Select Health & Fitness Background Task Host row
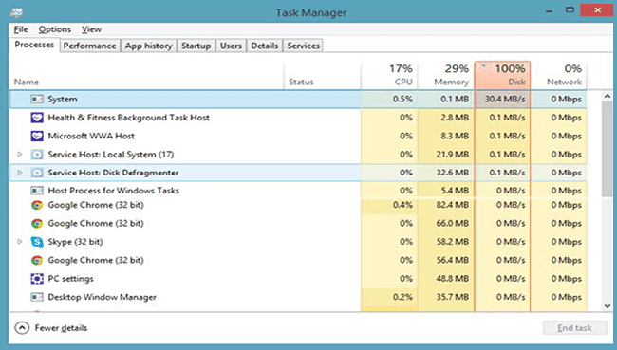This screenshot has height=350, width=617. click(x=297, y=118)
